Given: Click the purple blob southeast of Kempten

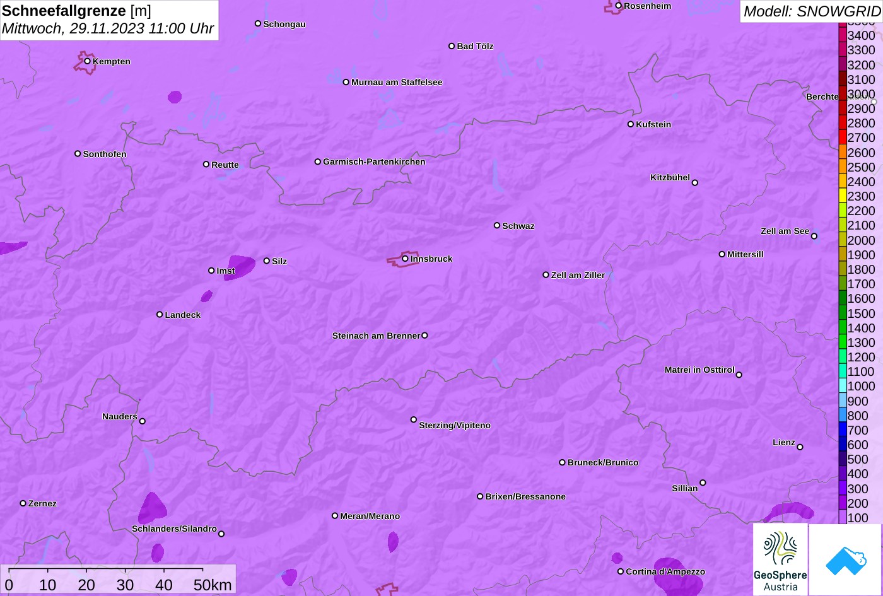Looking at the screenshot, I should coord(175,97).
